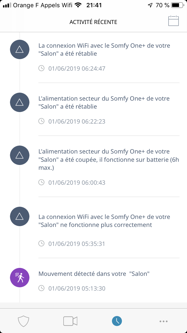Screen dimensions: 187x333
Task: Tap the purple motion detected icon
Action: click(x=20, y=278)
